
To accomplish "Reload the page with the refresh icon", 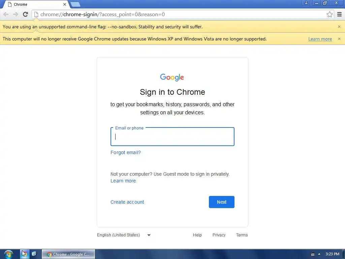I will point(25,14).
